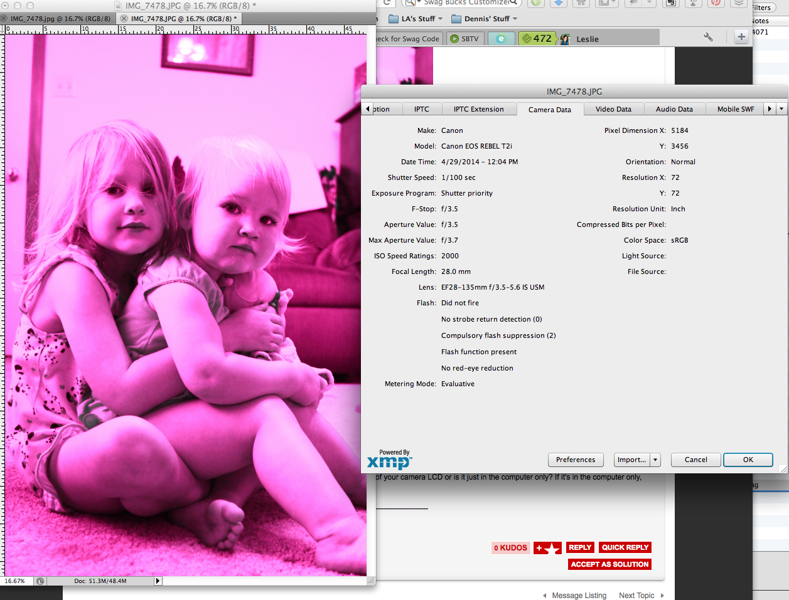Open the Import dropdown arrow

click(655, 460)
